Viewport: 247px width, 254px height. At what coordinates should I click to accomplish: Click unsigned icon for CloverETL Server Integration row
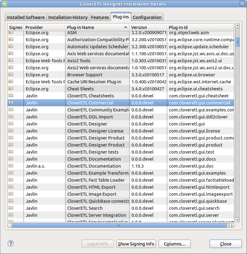[x=11, y=215]
